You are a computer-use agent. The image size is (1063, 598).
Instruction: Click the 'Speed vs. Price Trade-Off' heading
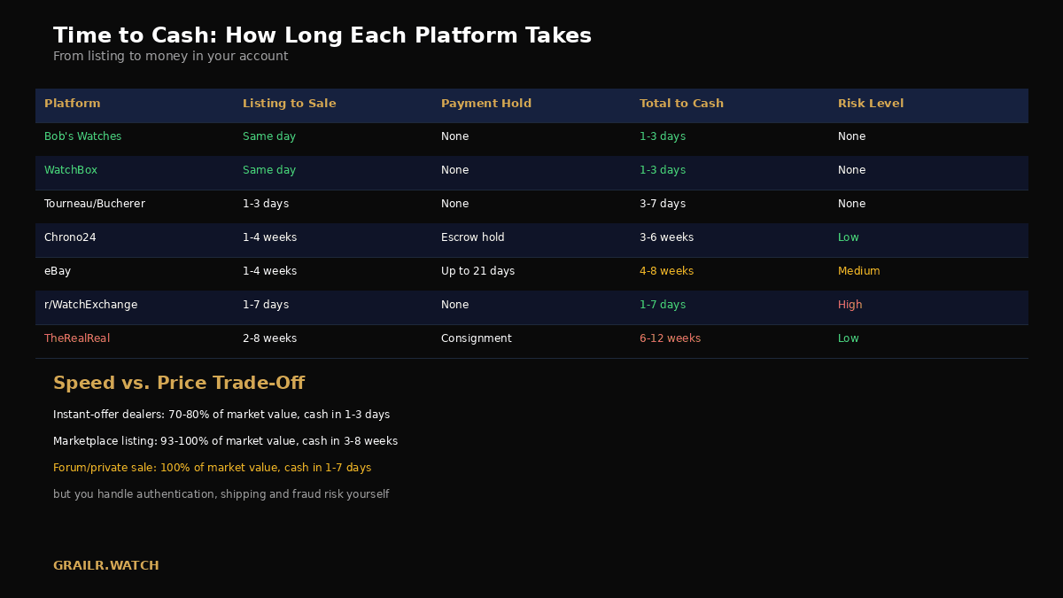tap(179, 384)
